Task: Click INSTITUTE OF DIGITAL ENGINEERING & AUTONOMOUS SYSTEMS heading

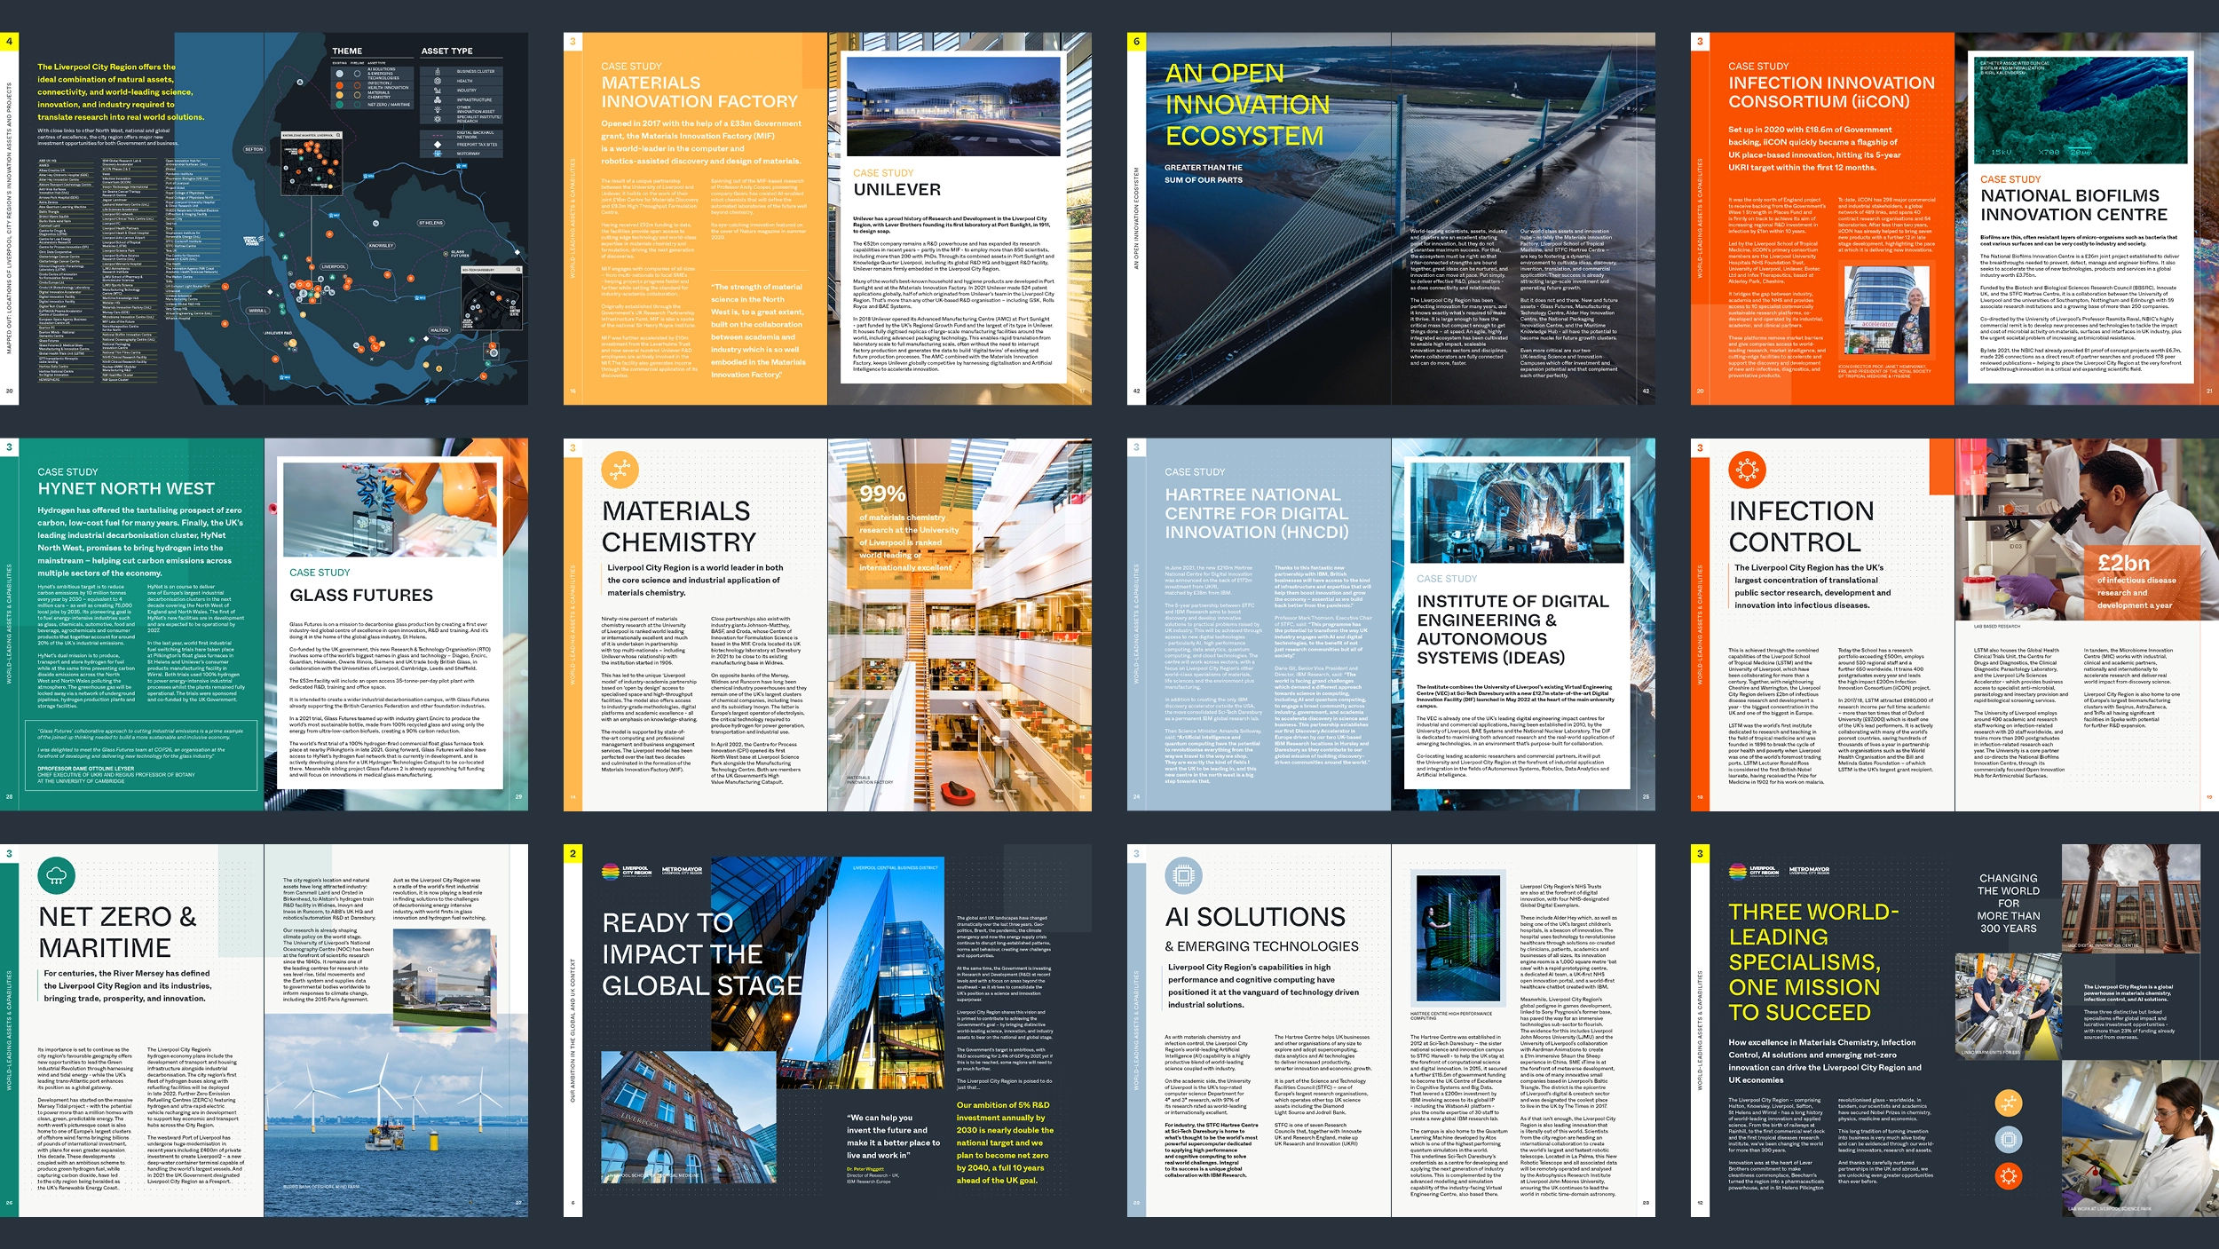Action: [1512, 629]
